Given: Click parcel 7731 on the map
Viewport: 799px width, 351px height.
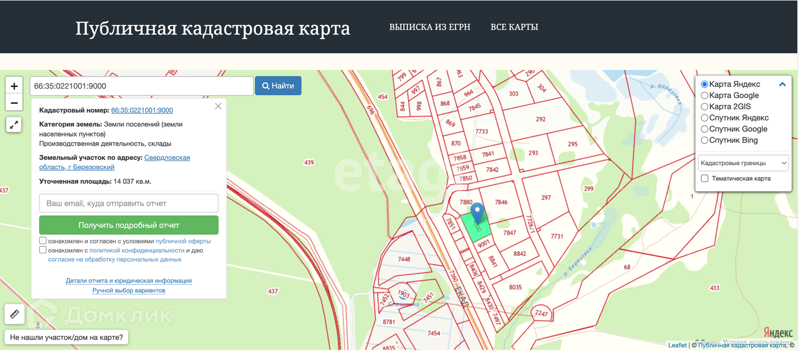Looking at the screenshot, I should pyautogui.click(x=557, y=236).
